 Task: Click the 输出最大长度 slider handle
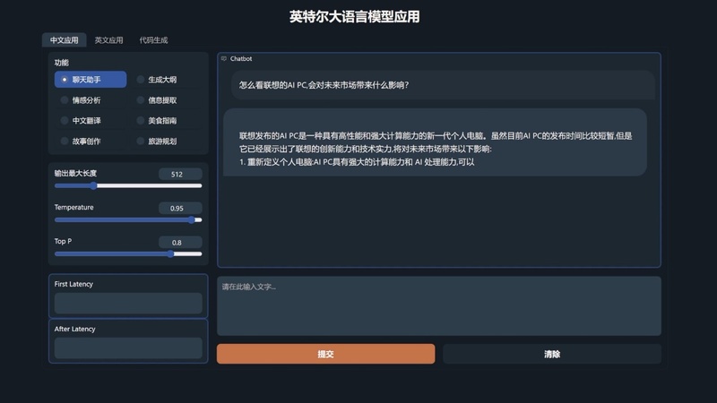click(x=93, y=185)
